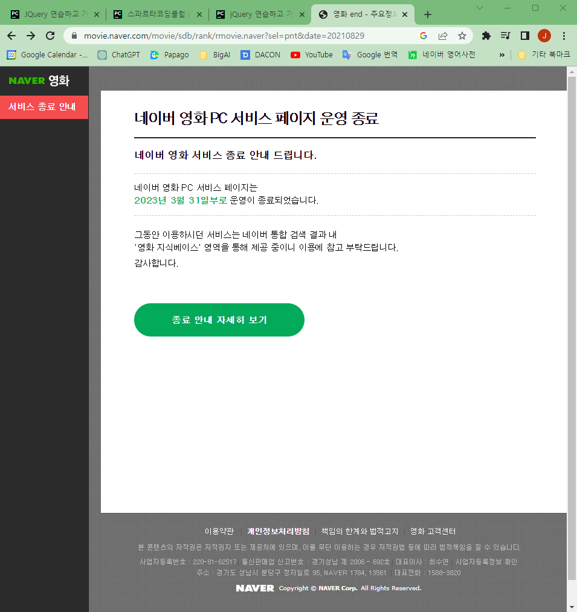Click the scrollbar up arrow

click(572, 71)
